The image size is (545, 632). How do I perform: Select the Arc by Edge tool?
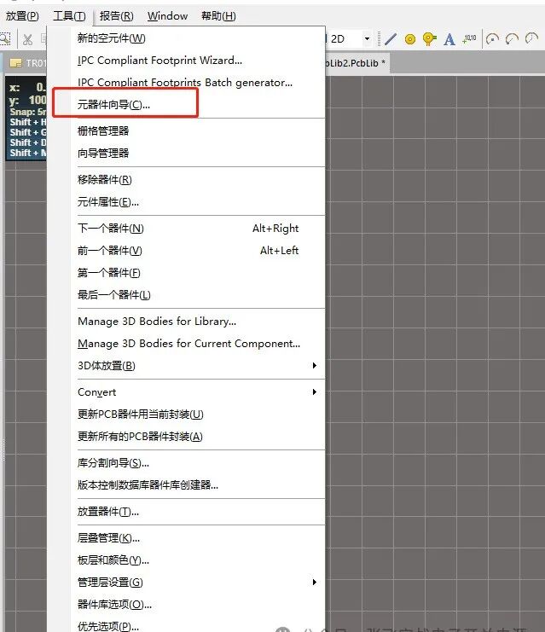[x=512, y=38]
